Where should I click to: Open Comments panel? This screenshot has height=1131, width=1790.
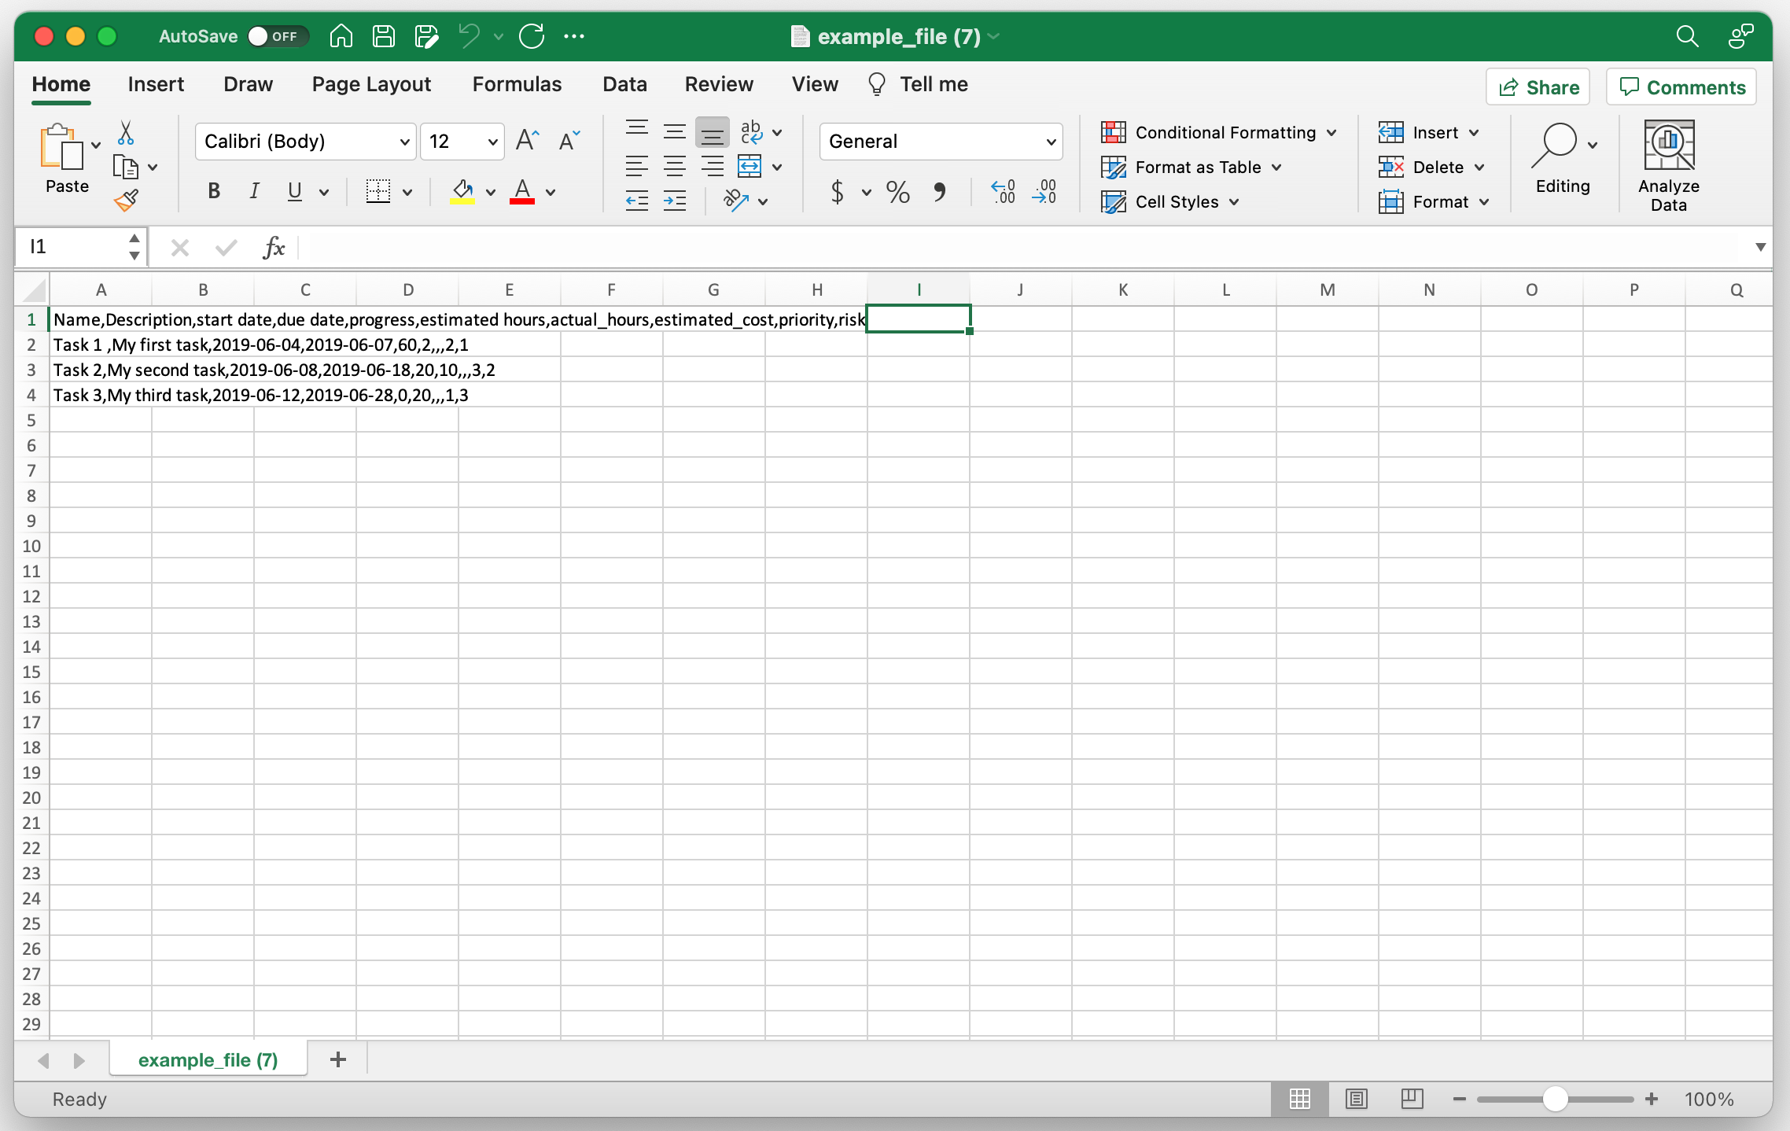click(x=1681, y=87)
